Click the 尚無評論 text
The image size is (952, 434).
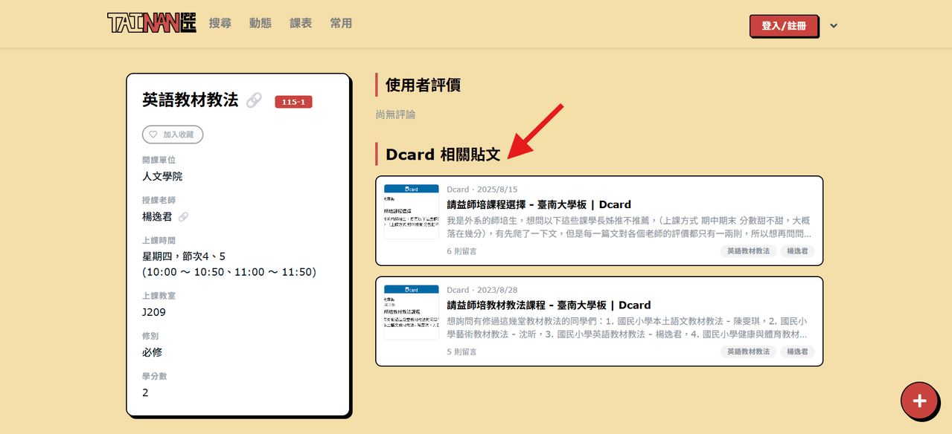click(x=395, y=114)
